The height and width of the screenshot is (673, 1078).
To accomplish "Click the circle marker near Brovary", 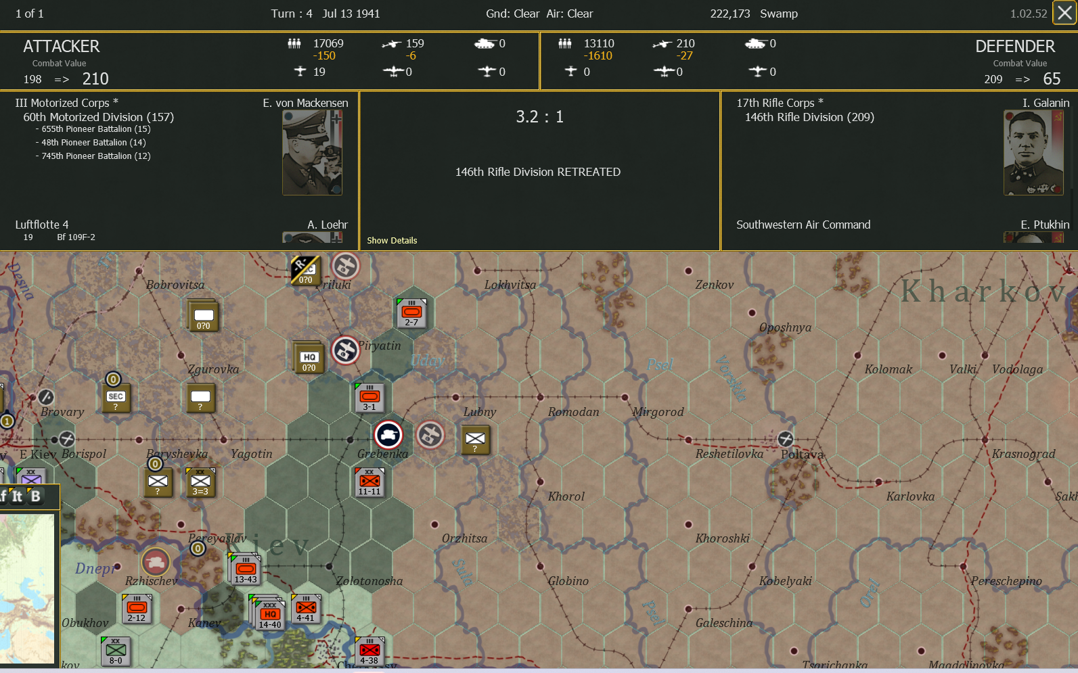I will click(x=46, y=397).
